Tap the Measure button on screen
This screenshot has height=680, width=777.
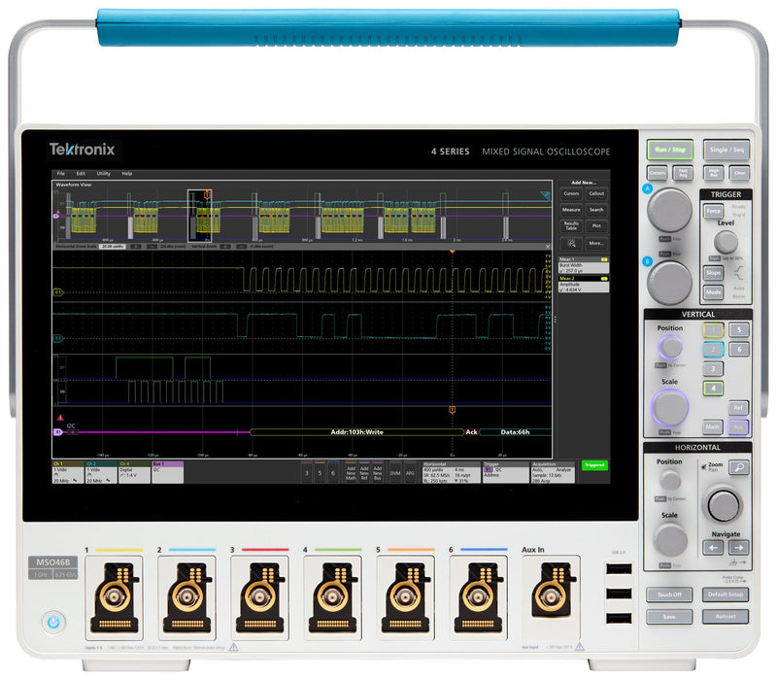(x=571, y=209)
